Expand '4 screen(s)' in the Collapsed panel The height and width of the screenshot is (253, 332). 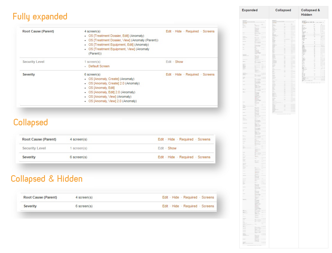click(x=78, y=139)
